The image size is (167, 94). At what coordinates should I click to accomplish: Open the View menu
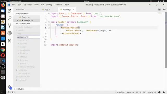pos(37,5)
